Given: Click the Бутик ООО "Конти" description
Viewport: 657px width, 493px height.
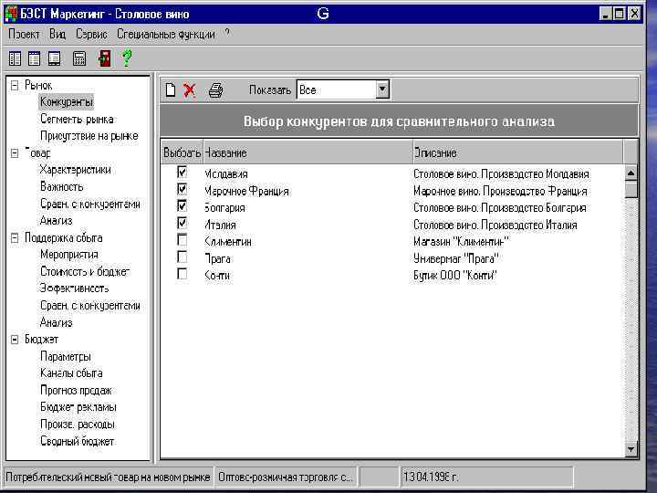Looking at the screenshot, I should tap(455, 276).
